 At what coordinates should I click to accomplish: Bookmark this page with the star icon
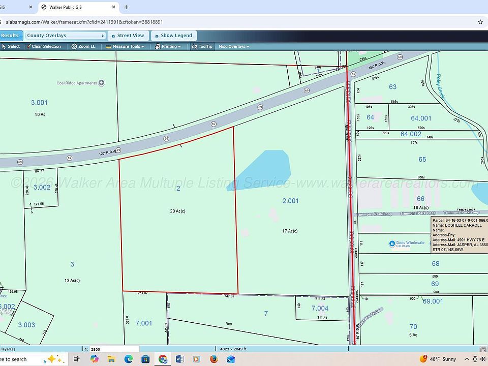tap(480, 22)
